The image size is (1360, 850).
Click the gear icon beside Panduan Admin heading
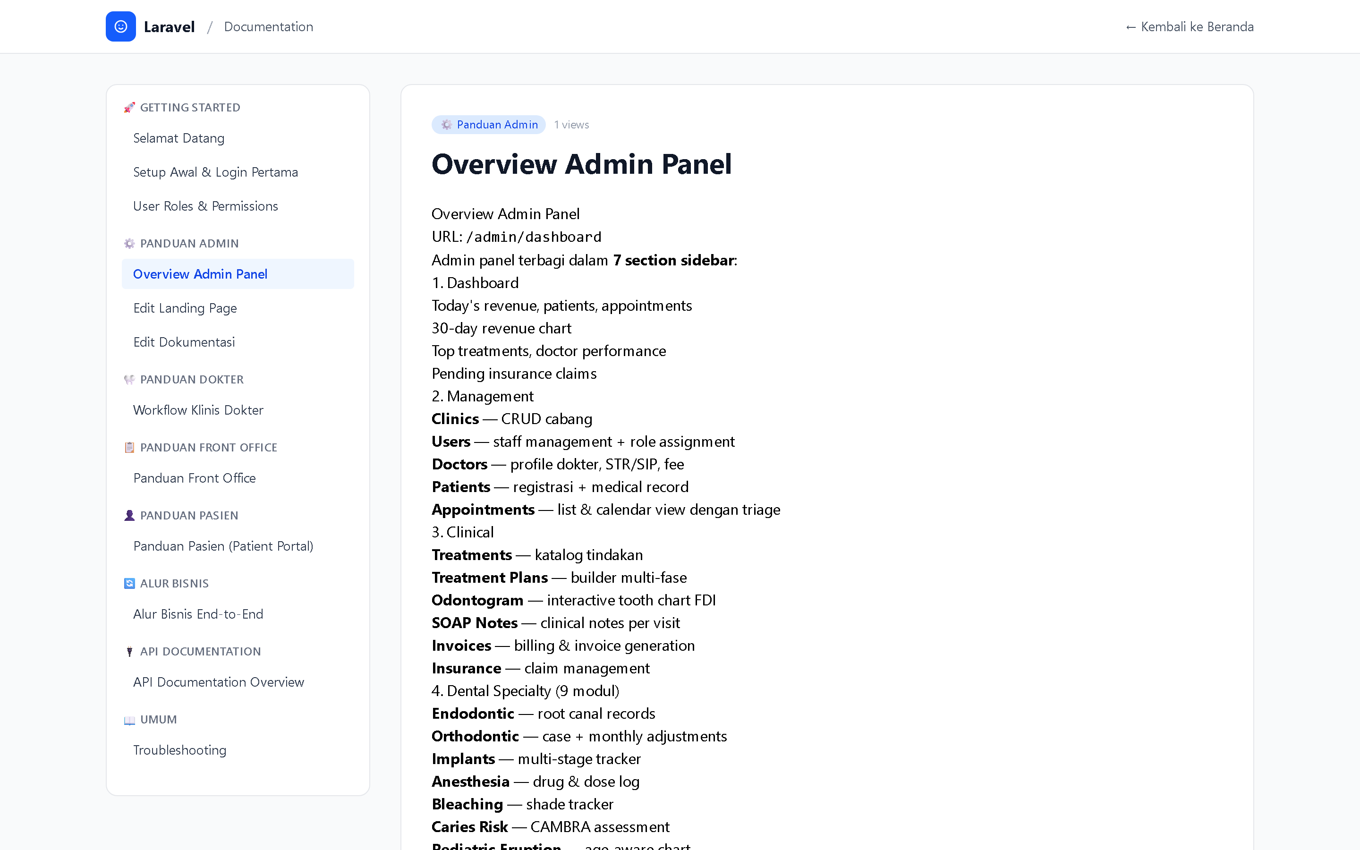pyautogui.click(x=129, y=243)
